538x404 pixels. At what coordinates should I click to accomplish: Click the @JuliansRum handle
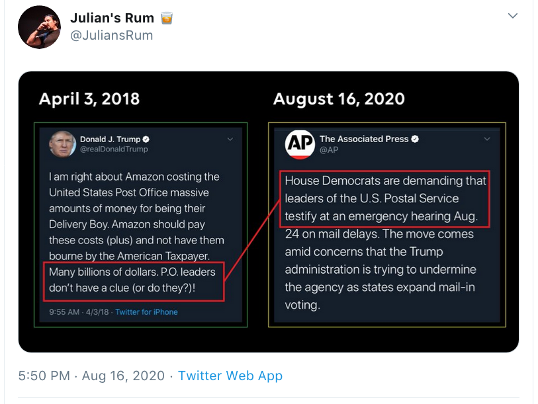tap(112, 36)
